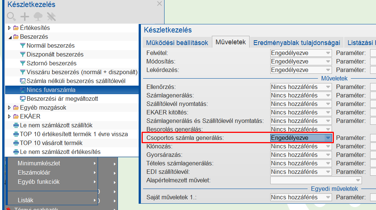Click the EKÁER folder icon
This screenshot has height=210, width=376.
(x=16, y=116)
